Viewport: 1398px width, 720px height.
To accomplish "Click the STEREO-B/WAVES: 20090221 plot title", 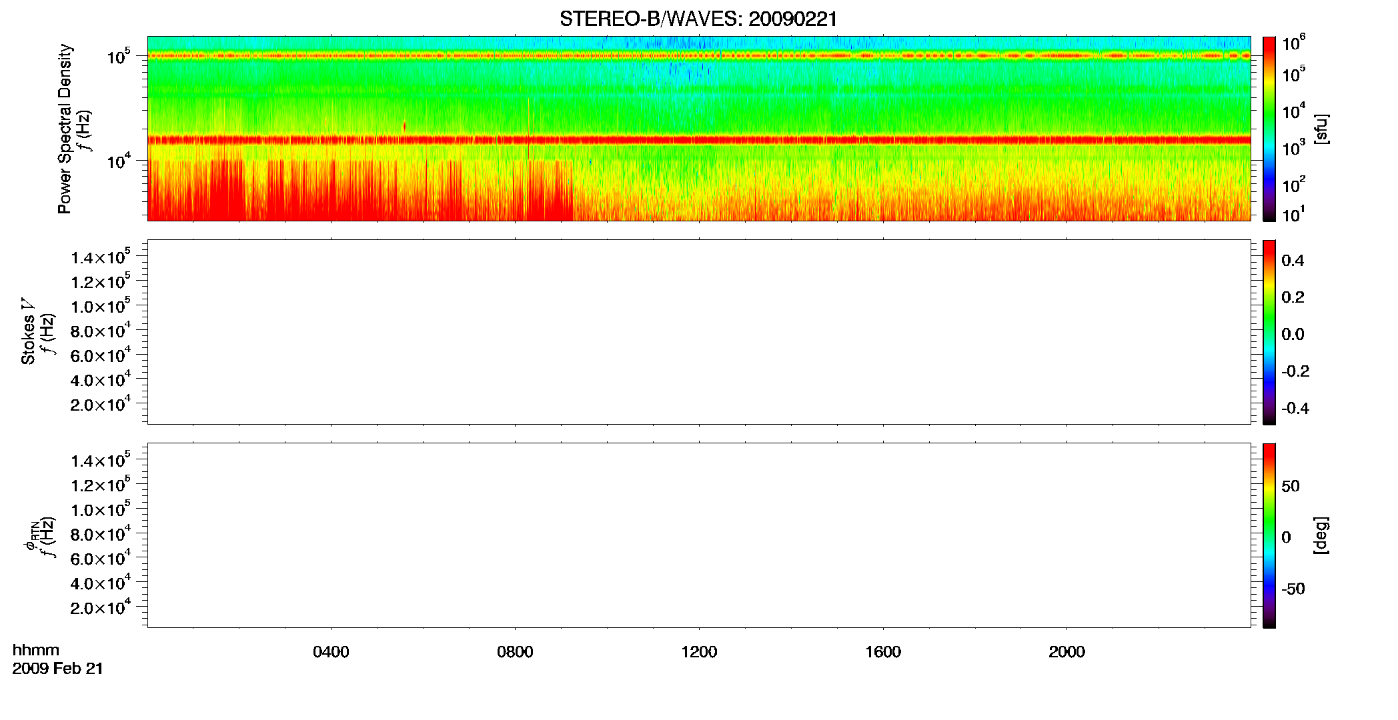I will (698, 19).
